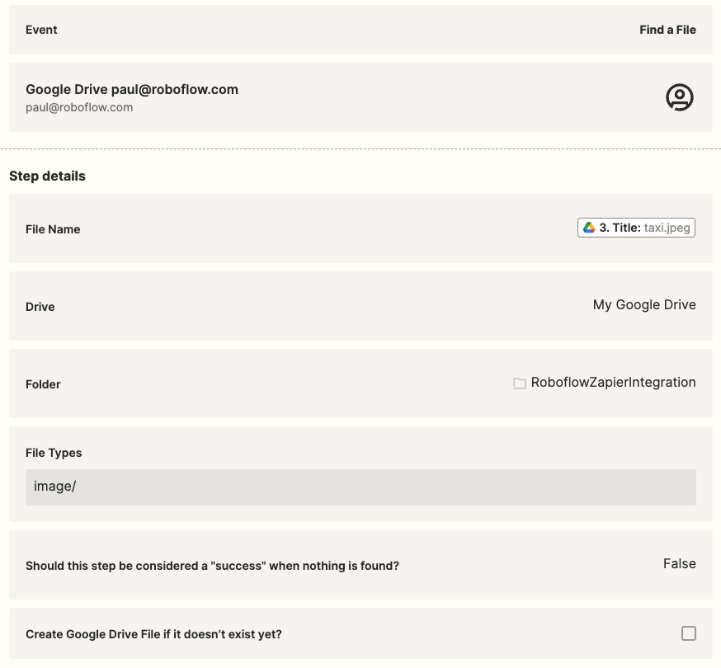This screenshot has width=721, height=668.
Task: Select the Drive row label
Action: 40,307
